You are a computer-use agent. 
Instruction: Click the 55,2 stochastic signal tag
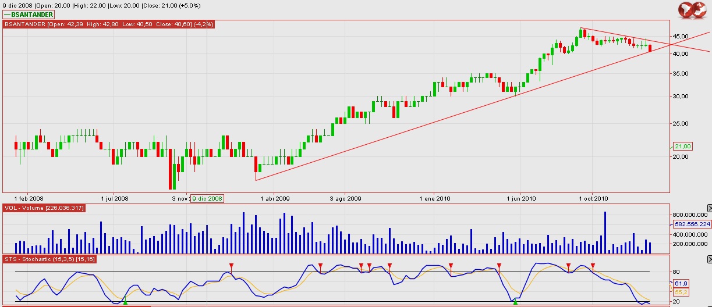(681, 291)
